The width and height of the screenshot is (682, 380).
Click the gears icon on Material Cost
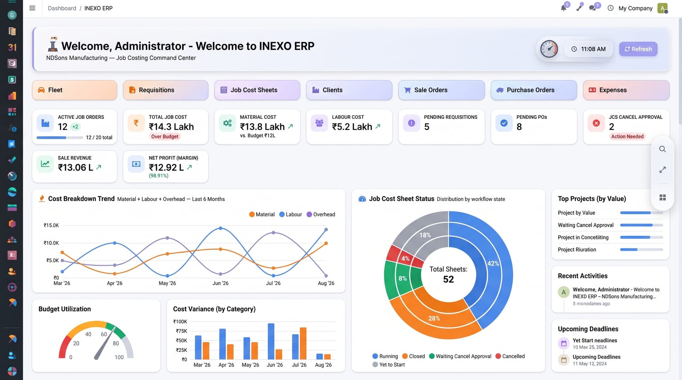(227, 123)
